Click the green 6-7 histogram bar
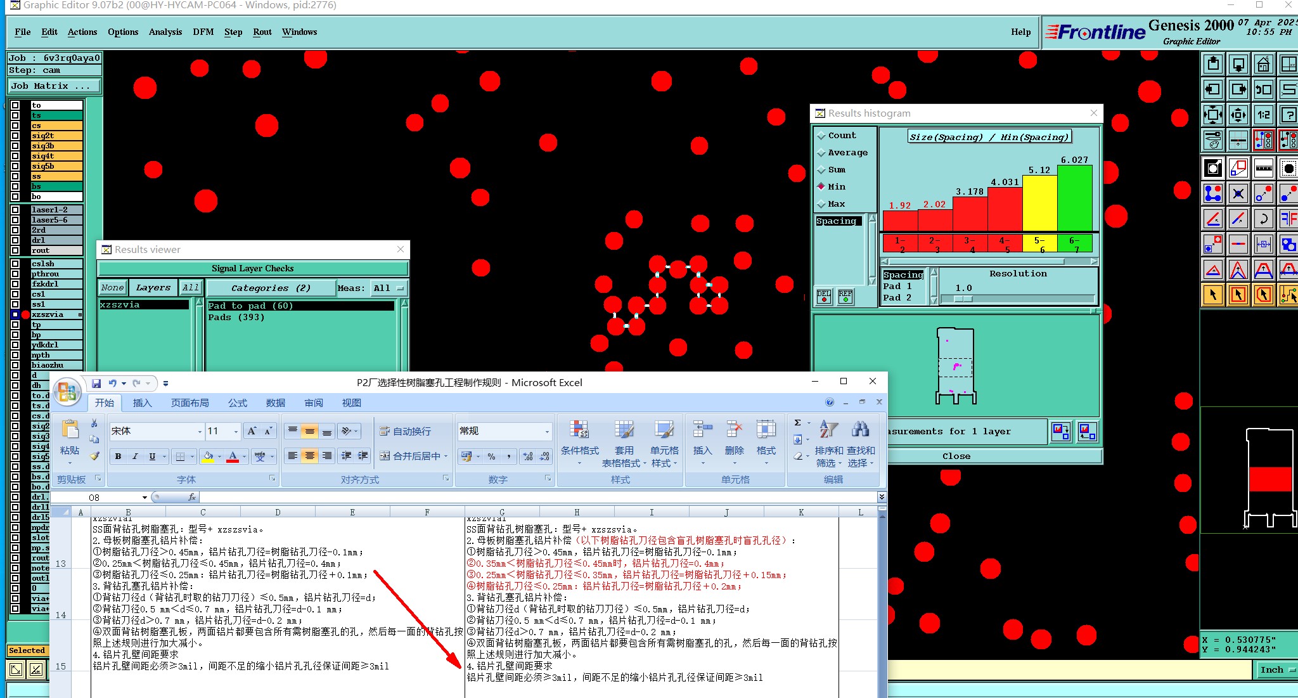1298x698 pixels. tap(1074, 198)
